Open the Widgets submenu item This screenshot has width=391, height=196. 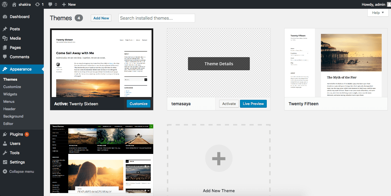click(10, 94)
